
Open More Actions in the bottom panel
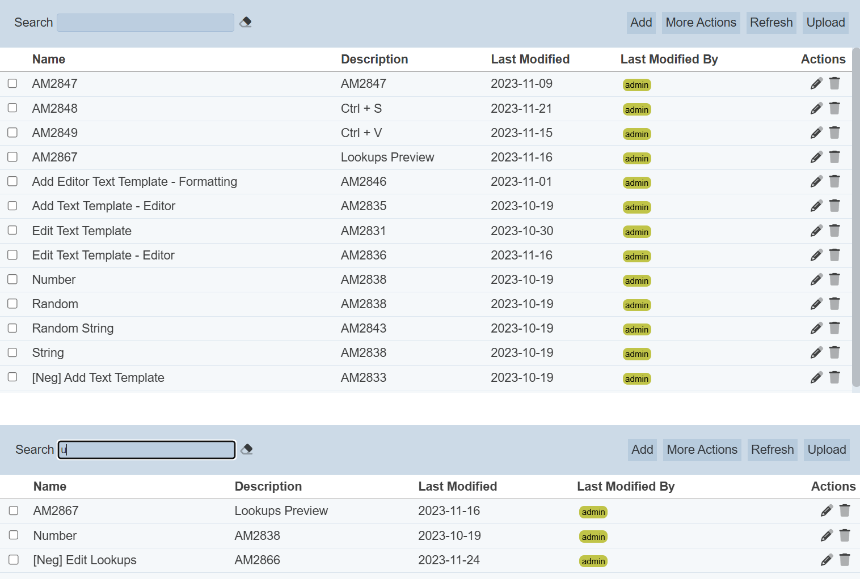(x=702, y=450)
